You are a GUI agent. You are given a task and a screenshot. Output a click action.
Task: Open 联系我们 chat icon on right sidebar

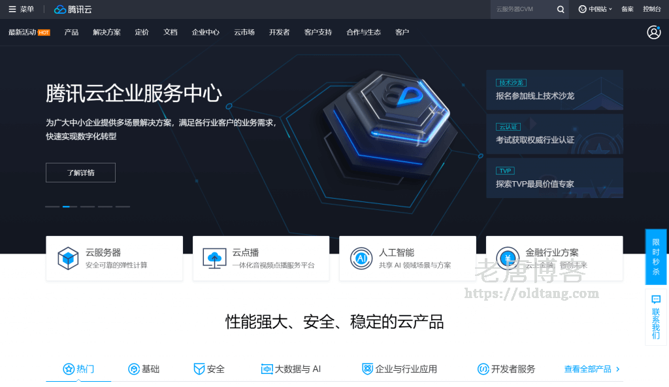click(x=656, y=299)
